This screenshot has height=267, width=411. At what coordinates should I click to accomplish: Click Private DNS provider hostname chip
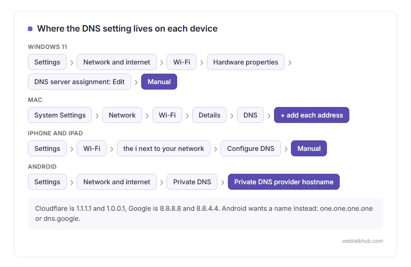(x=284, y=182)
